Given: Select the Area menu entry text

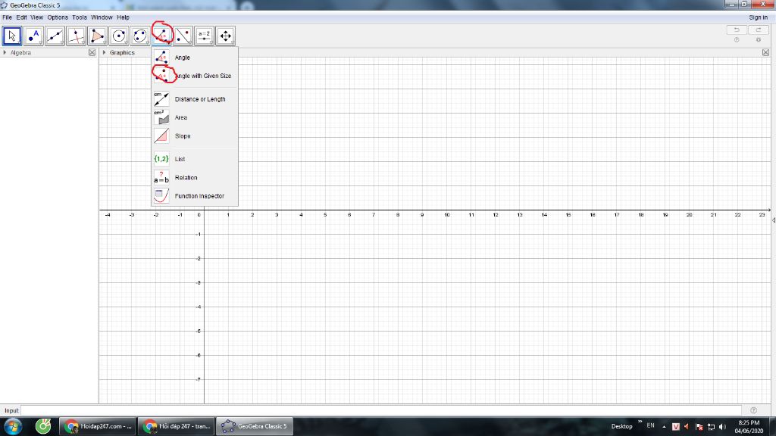Looking at the screenshot, I should (x=180, y=117).
